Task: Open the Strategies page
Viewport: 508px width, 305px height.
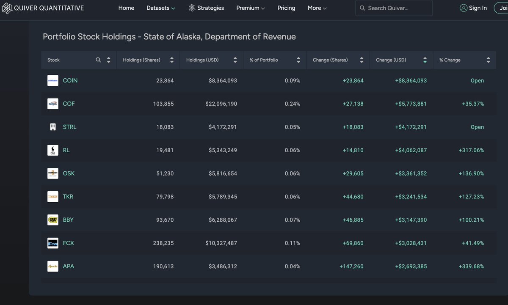Action: pos(206,8)
